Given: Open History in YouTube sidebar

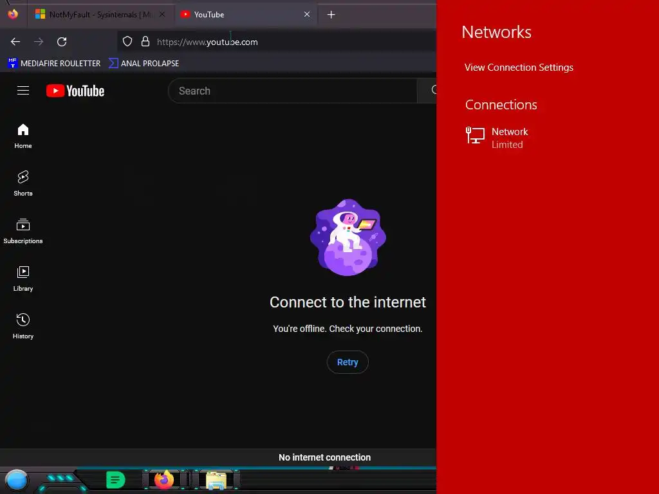Looking at the screenshot, I should (x=23, y=326).
